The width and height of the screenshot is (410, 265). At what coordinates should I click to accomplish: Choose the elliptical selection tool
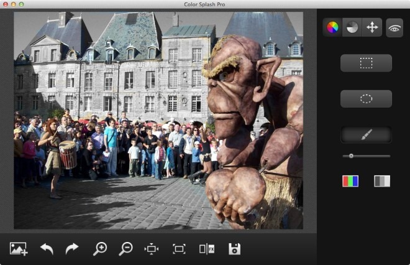tap(366, 99)
